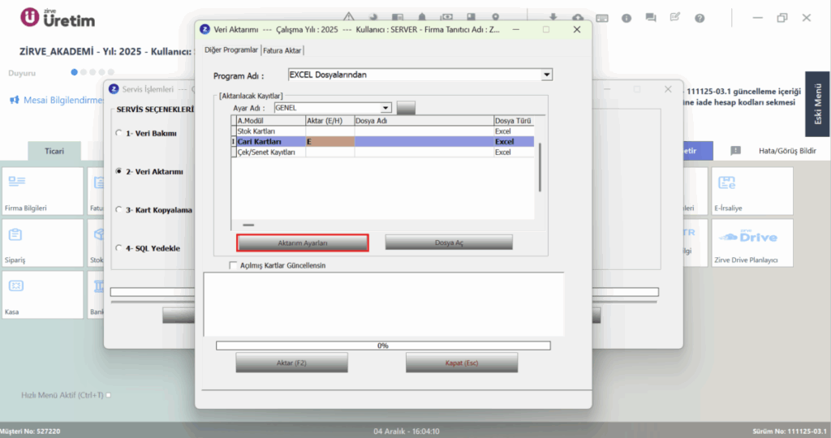Screen dimensions: 831x438
Task: Select the 1- Veri Bakımı radio option
Action: coord(118,133)
